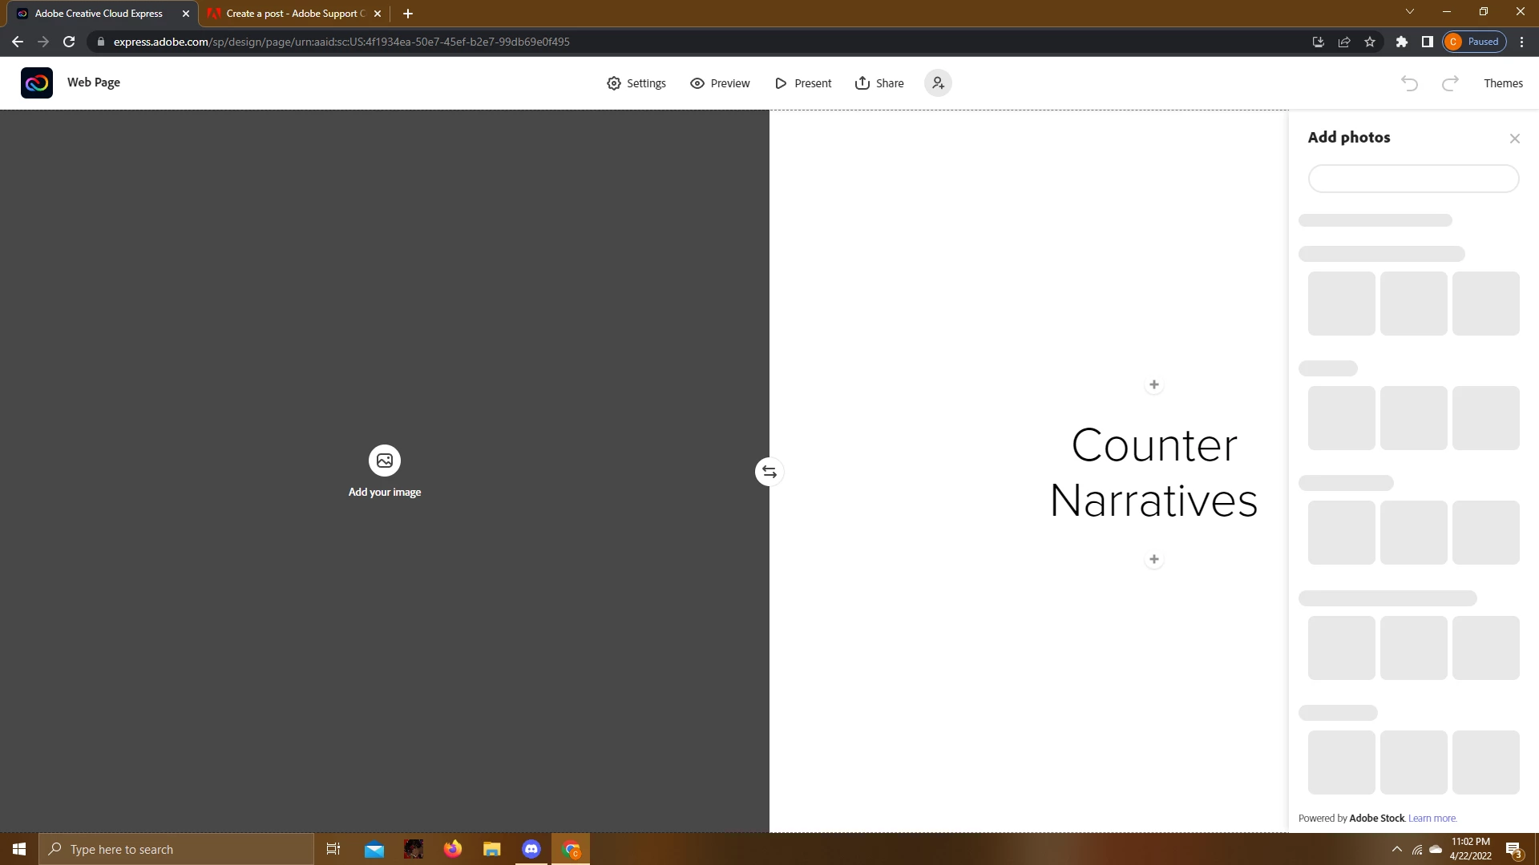The height and width of the screenshot is (865, 1539).
Task: Click the plus button above Counter Narratives
Action: tap(1154, 385)
